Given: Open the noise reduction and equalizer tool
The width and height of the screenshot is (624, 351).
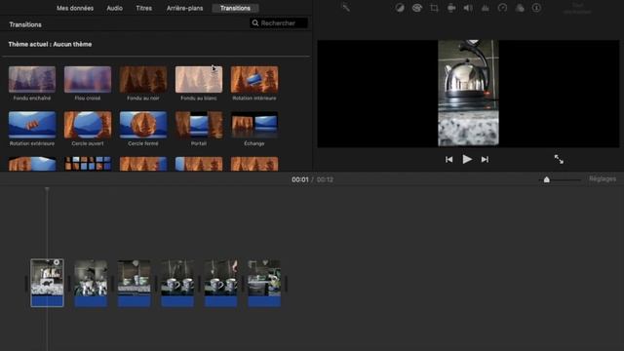Looking at the screenshot, I should click(486, 8).
